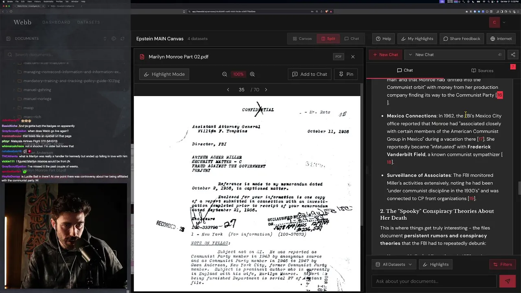Switch layout to Chat only view
The width and height of the screenshot is (521, 293).
[352, 39]
